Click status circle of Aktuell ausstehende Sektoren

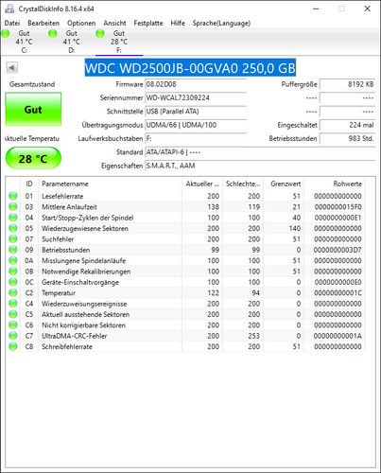point(13,314)
